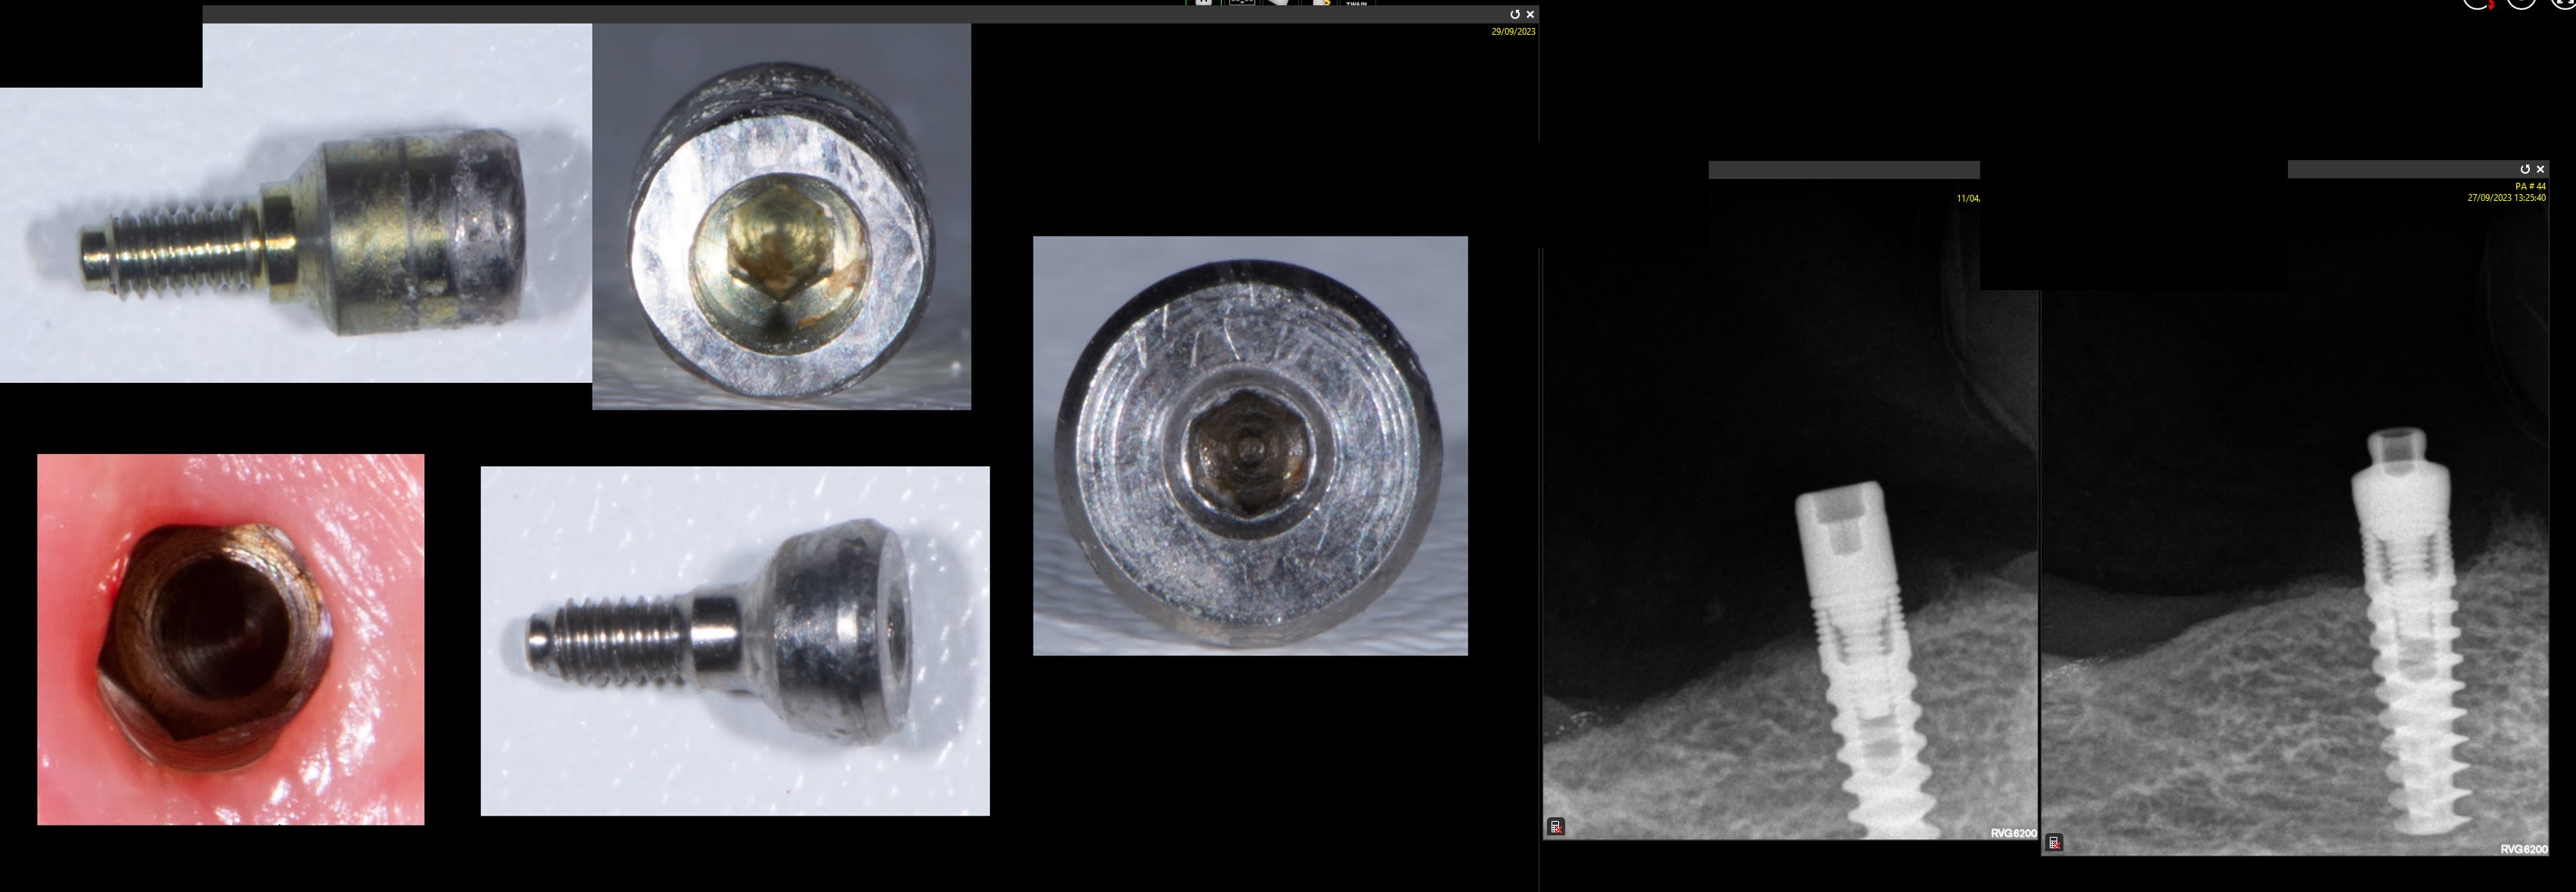This screenshot has height=892, width=2576.
Task: Click title bar of PA #44 window
Action: tap(2400, 170)
